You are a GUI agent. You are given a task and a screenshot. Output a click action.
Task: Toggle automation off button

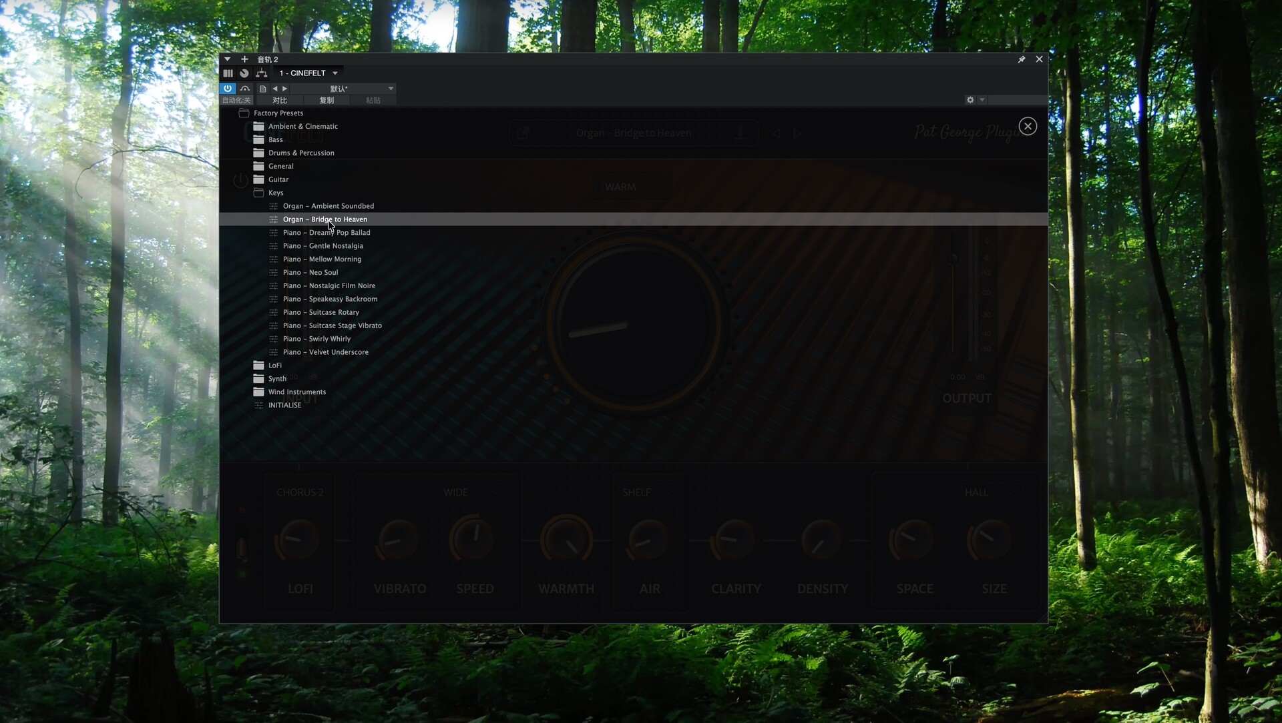[x=236, y=101]
